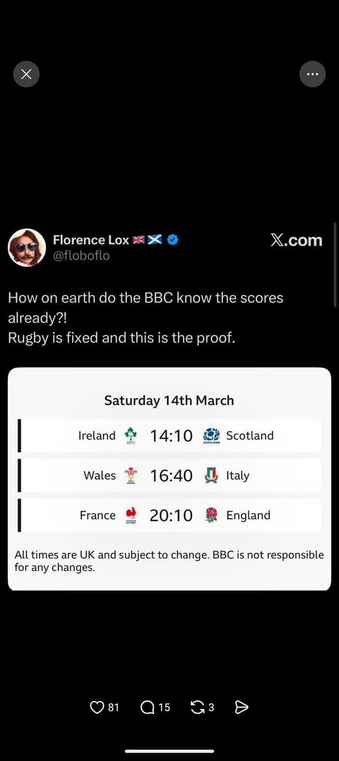Image resolution: width=339 pixels, height=761 pixels.
Task: Tap the Wales feathers crest
Action: [130, 476]
